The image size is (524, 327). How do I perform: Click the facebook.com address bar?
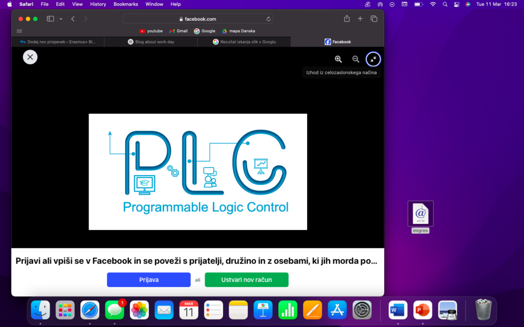point(198,19)
